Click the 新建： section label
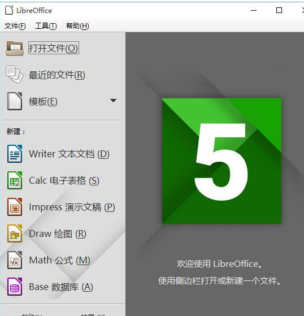This screenshot has height=316, width=304. point(16,131)
